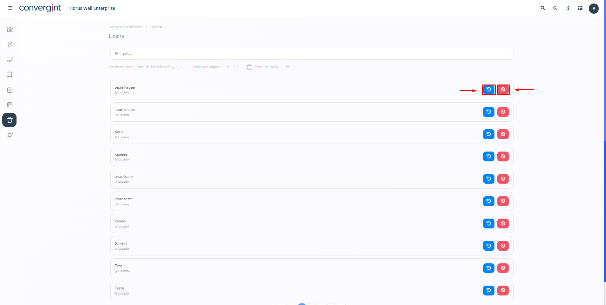Viewport: 606px width, 305px height.
Task: Click the search magnifier icon in the header
Action: click(543, 8)
